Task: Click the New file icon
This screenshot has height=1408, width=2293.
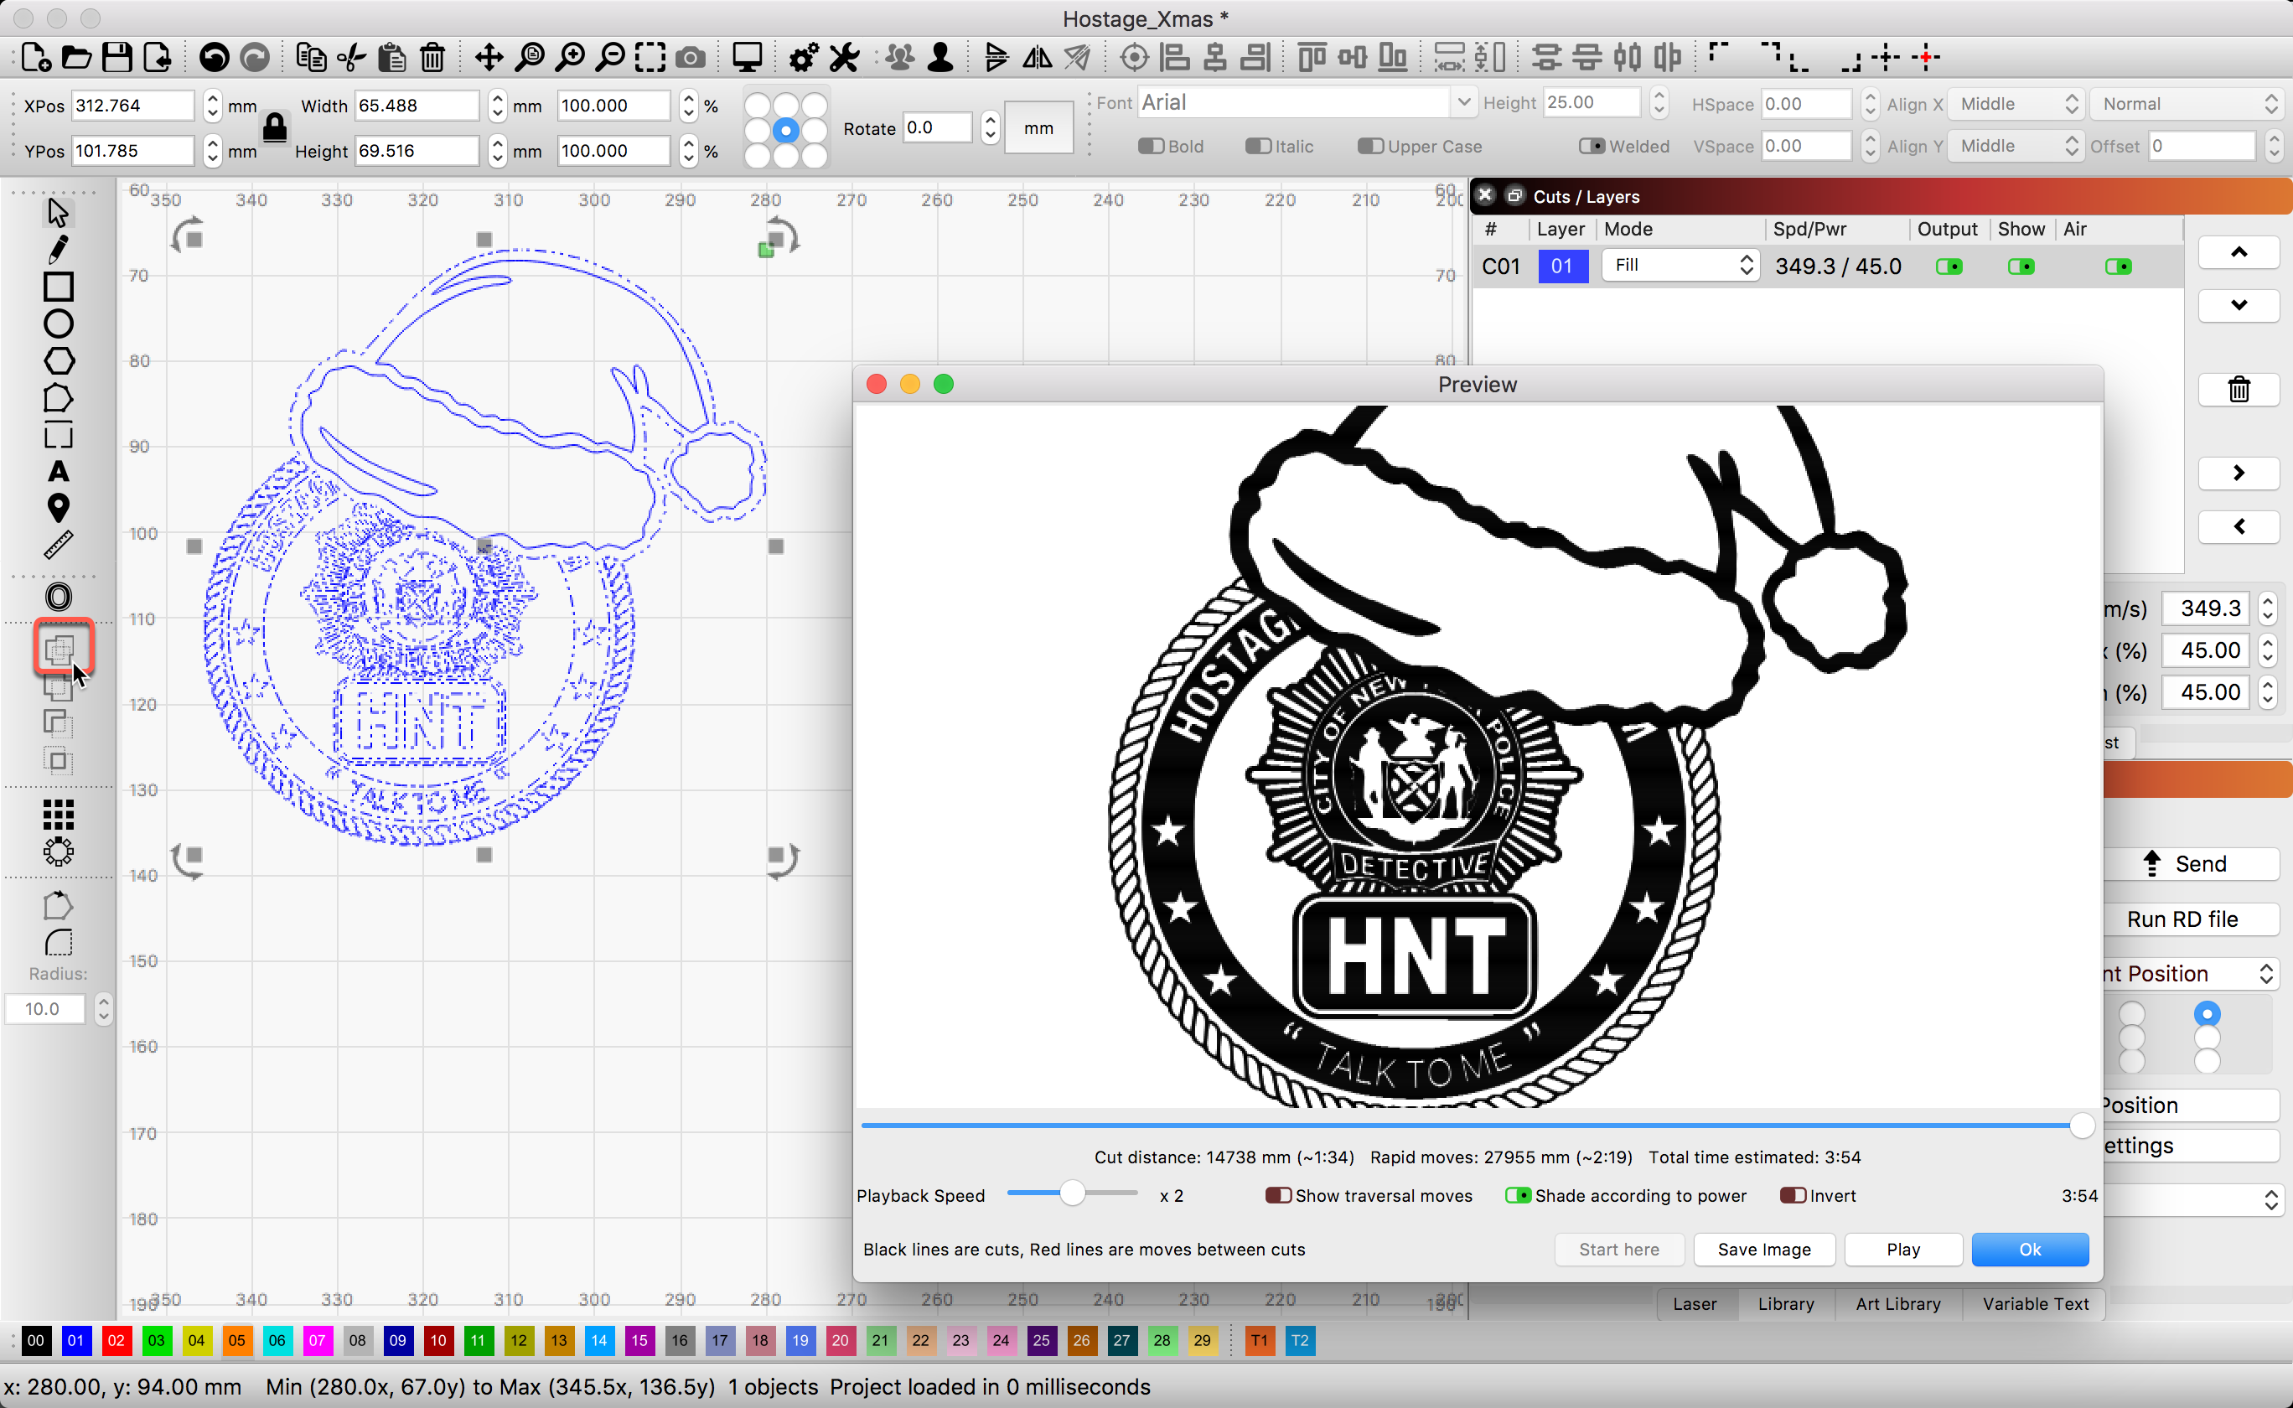Action: pos(36,58)
